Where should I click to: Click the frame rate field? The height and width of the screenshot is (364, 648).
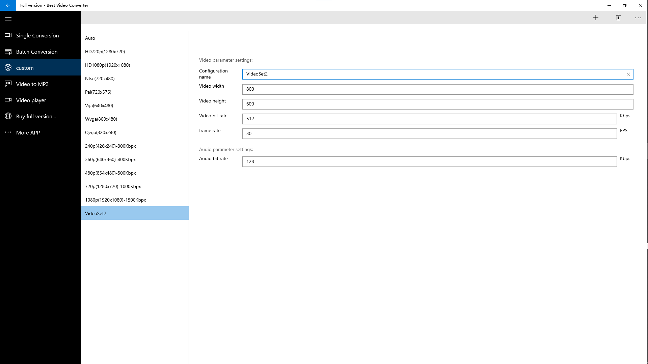coord(430,134)
